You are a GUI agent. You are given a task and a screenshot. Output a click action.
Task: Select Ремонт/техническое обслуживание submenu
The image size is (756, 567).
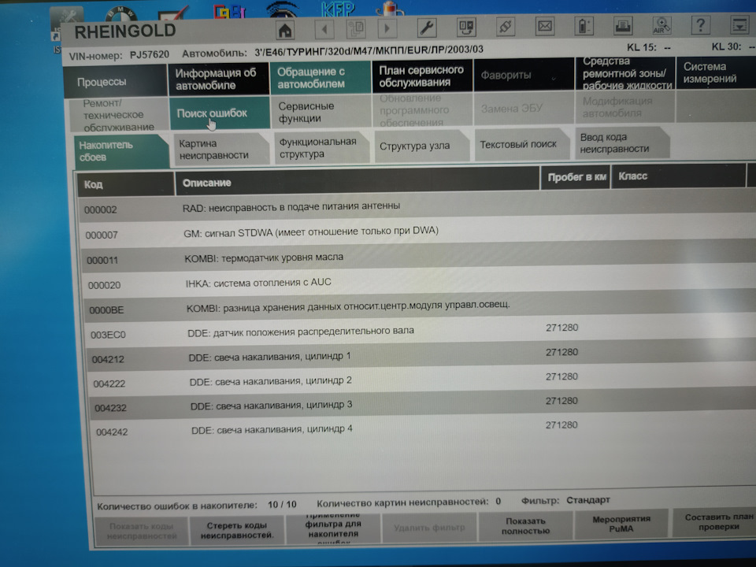[x=119, y=115]
